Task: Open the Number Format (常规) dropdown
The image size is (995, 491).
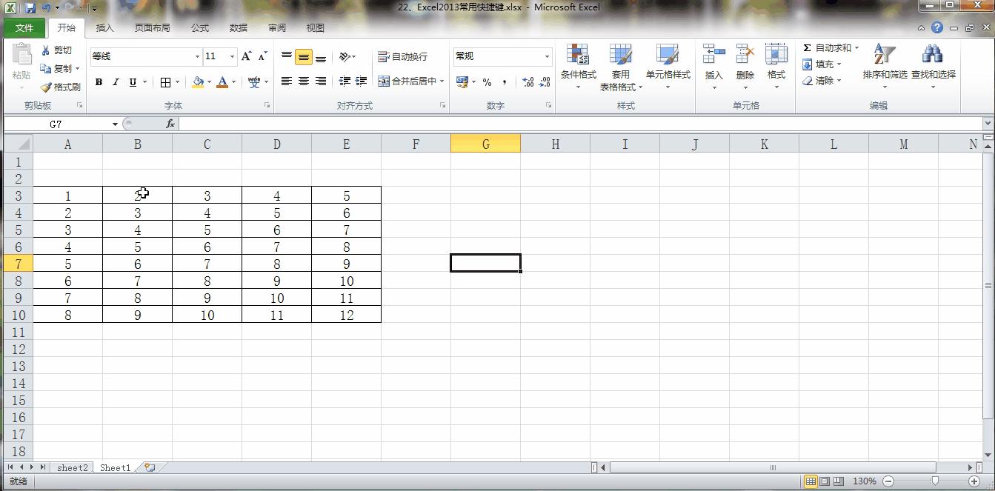Action: click(501, 56)
